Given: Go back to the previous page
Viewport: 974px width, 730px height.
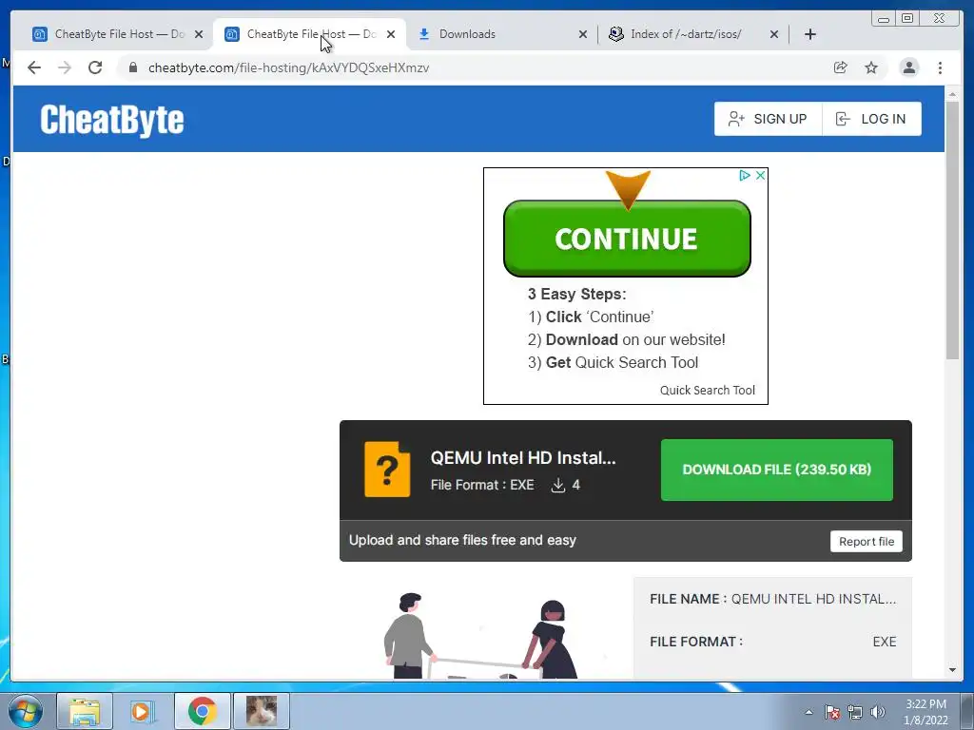Looking at the screenshot, I should [34, 67].
